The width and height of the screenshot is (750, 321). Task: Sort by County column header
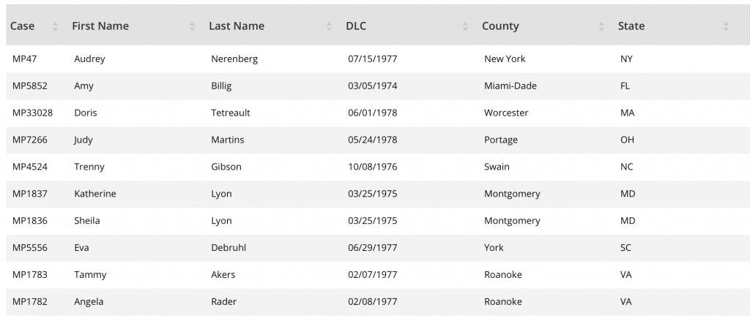tap(500, 26)
